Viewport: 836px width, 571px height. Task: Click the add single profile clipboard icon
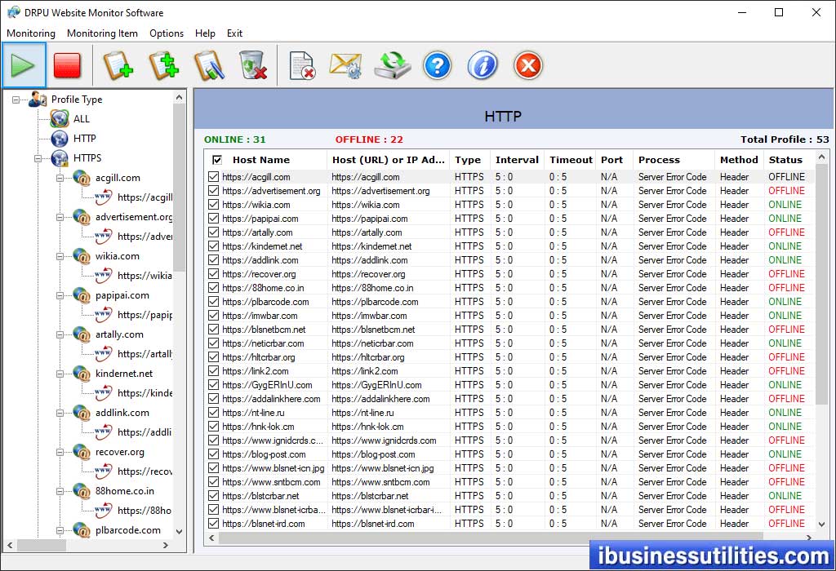click(118, 65)
